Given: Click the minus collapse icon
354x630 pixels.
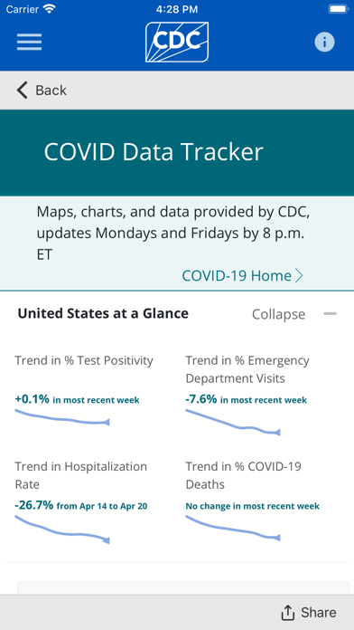Looking at the screenshot, I should (331, 314).
